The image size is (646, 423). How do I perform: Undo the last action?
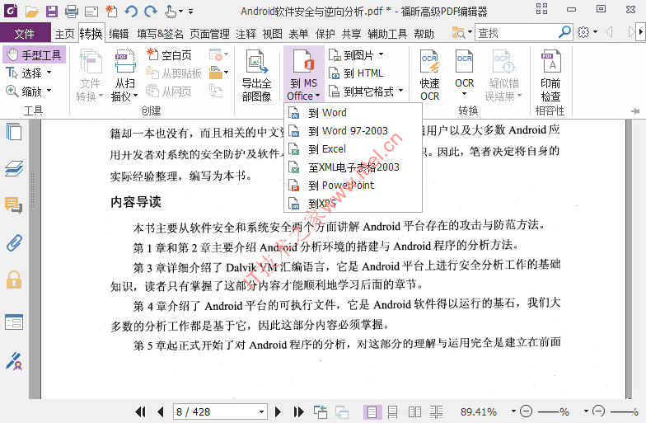(131, 12)
